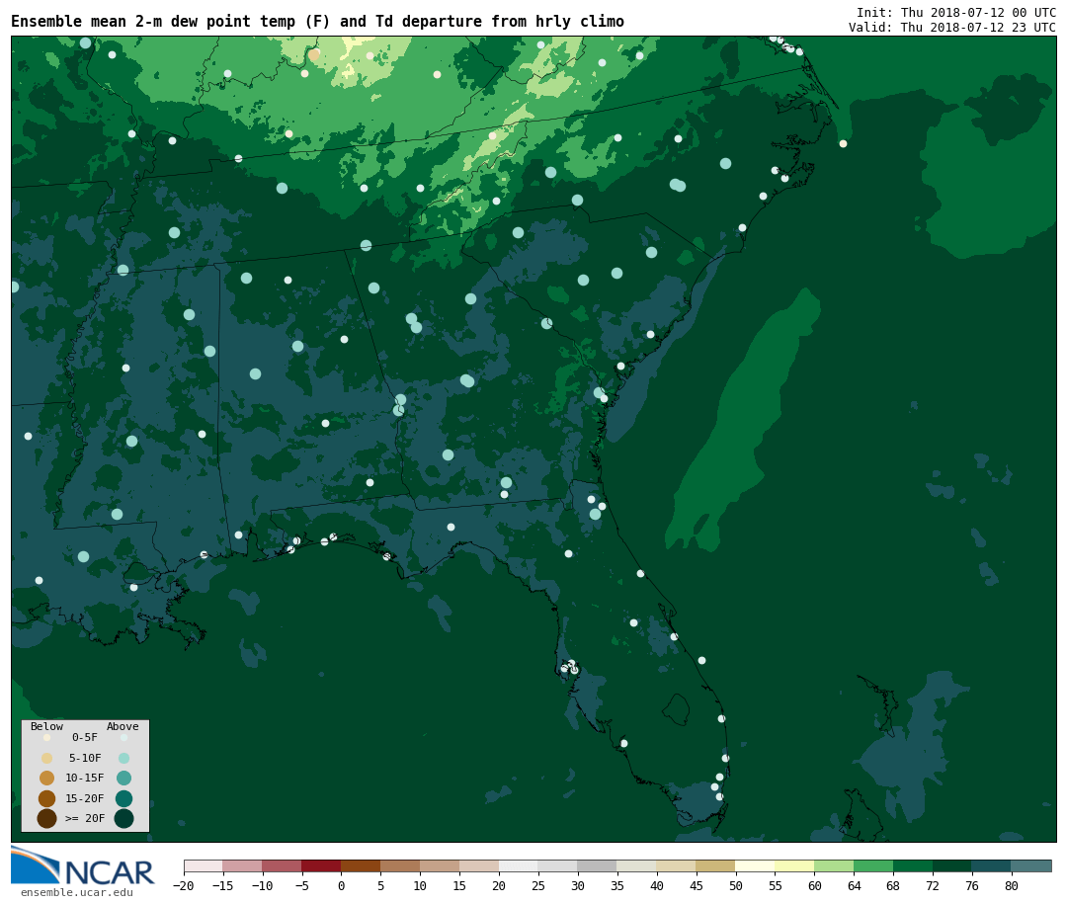
Task: Open the ensemble.ucar.edu text link
Action: (77, 892)
